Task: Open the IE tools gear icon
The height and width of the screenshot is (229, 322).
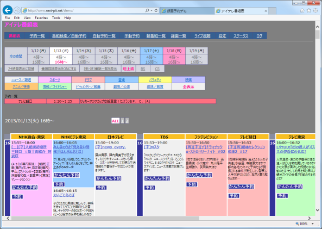Action: click(315, 10)
